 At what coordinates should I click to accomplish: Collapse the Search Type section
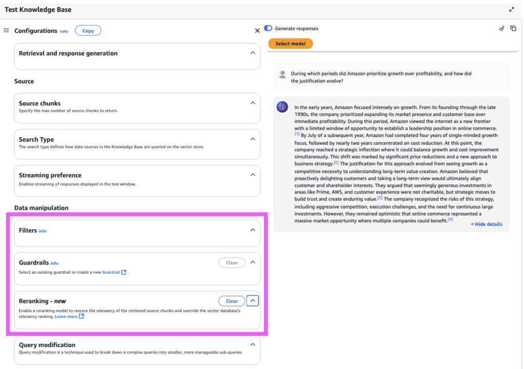pos(252,139)
